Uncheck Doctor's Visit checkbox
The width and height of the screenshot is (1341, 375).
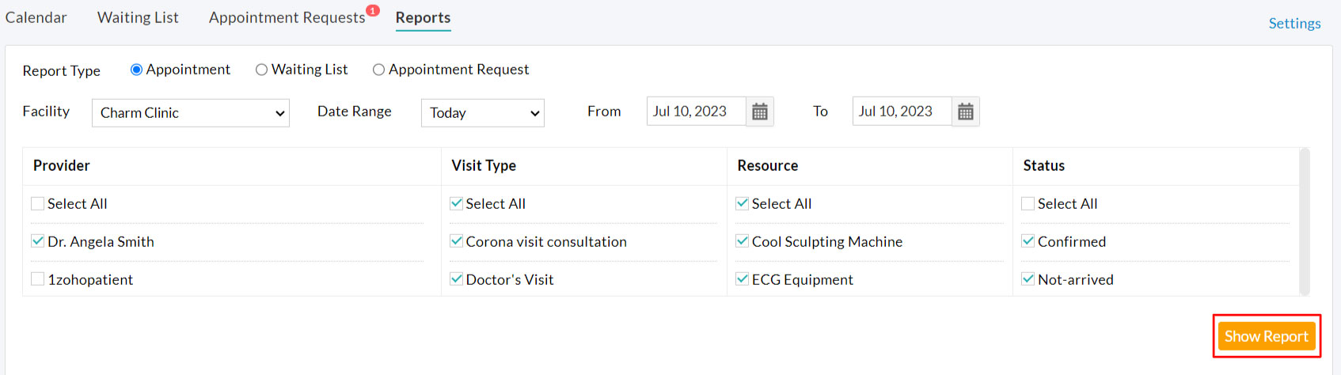coord(456,278)
